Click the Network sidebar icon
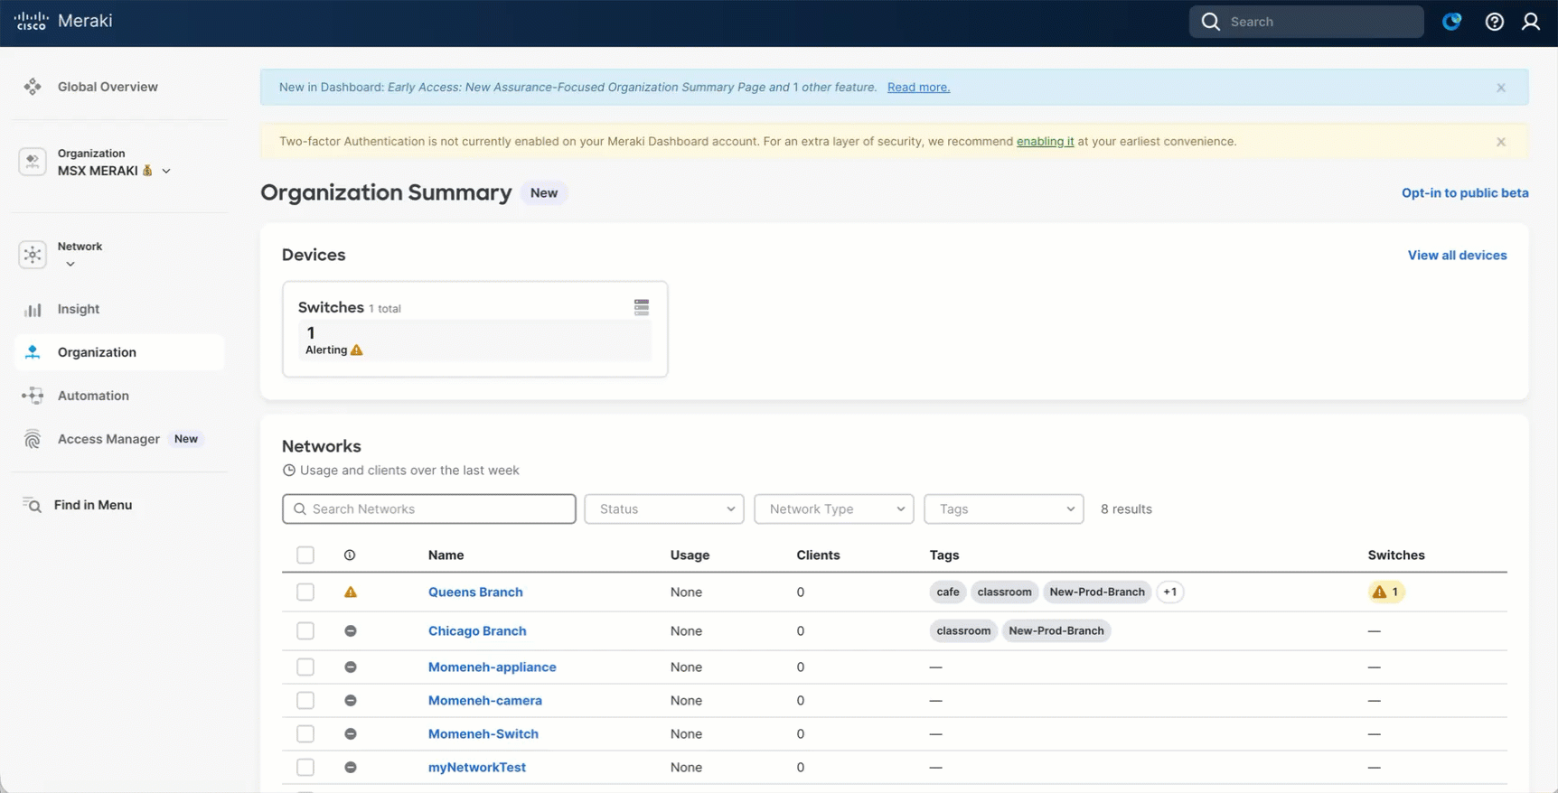 tap(33, 255)
